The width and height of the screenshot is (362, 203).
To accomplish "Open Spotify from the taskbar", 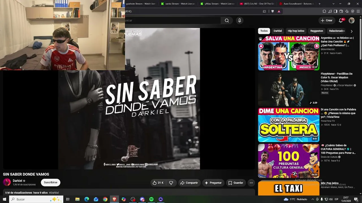I will (151, 199).
